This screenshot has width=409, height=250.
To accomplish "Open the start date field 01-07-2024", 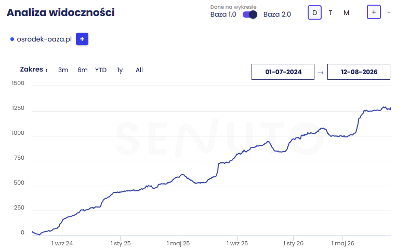I will tap(283, 72).
